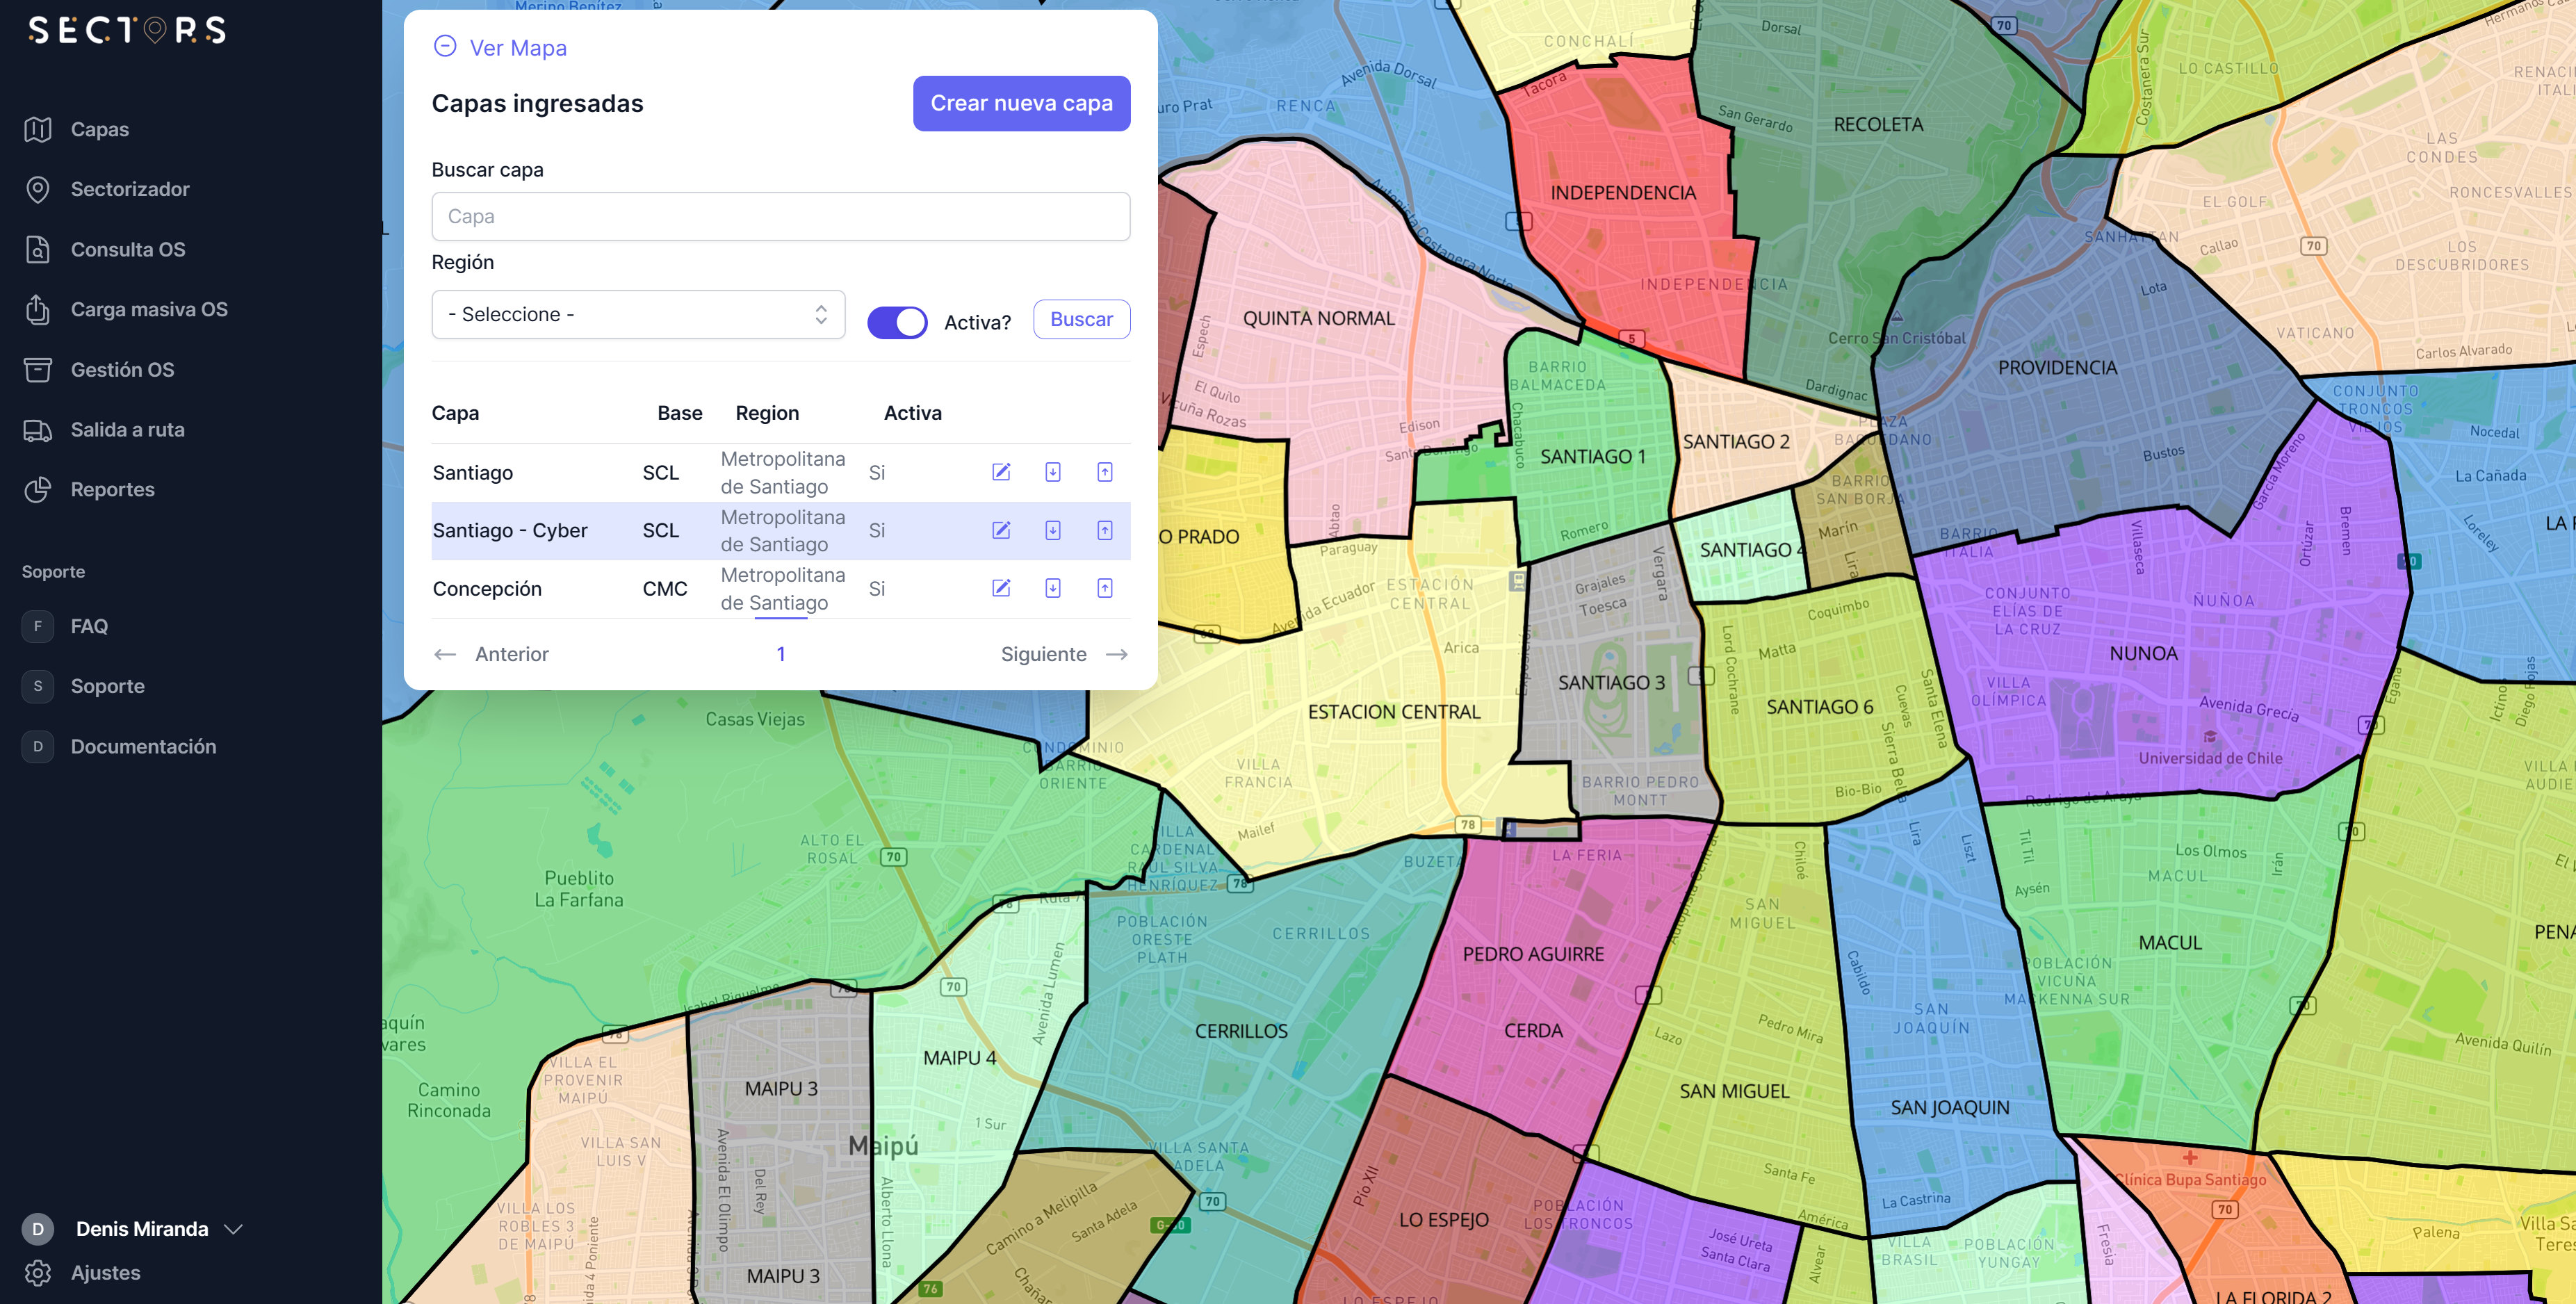Toggle the Activa? switch off
Screen dimensions: 2576x1304
(896, 322)
